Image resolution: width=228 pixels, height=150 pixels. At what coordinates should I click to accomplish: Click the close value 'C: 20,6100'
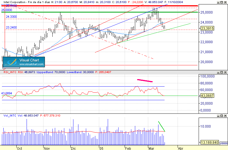(119, 2)
